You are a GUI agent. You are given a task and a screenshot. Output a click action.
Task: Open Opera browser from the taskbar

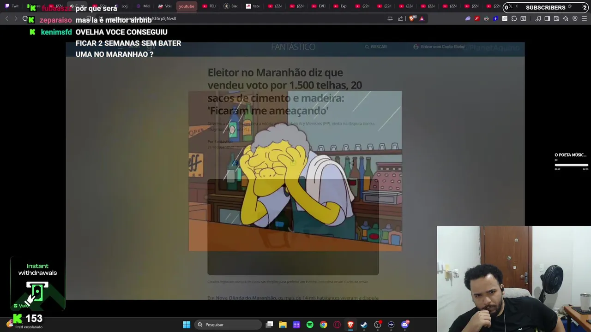(337, 325)
